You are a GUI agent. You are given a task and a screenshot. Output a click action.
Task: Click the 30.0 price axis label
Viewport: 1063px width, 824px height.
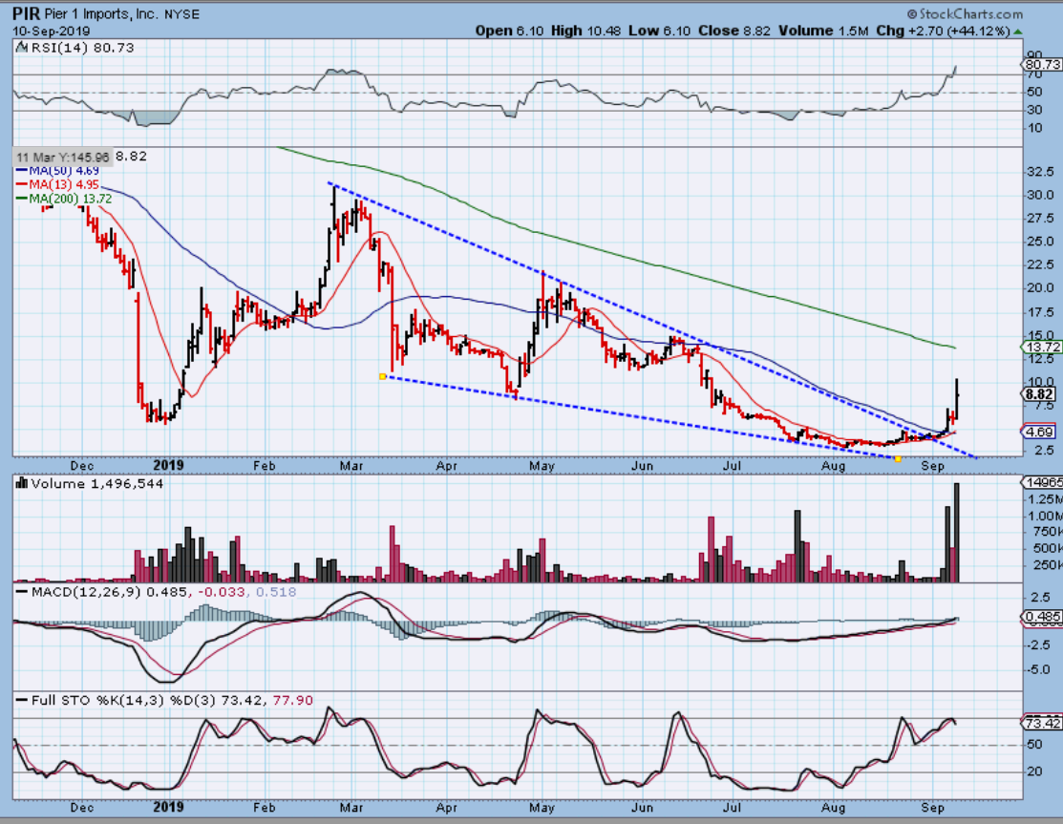pyautogui.click(x=1041, y=195)
